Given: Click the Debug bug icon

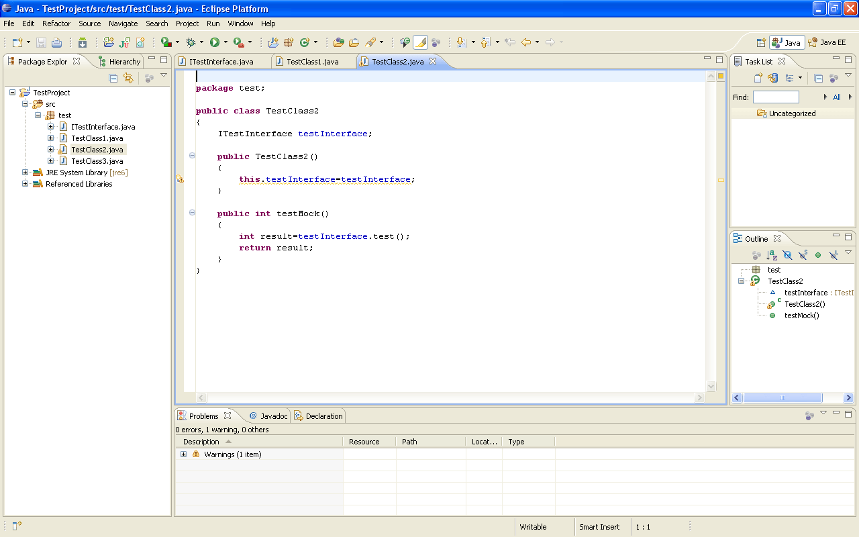Looking at the screenshot, I should 191,42.
